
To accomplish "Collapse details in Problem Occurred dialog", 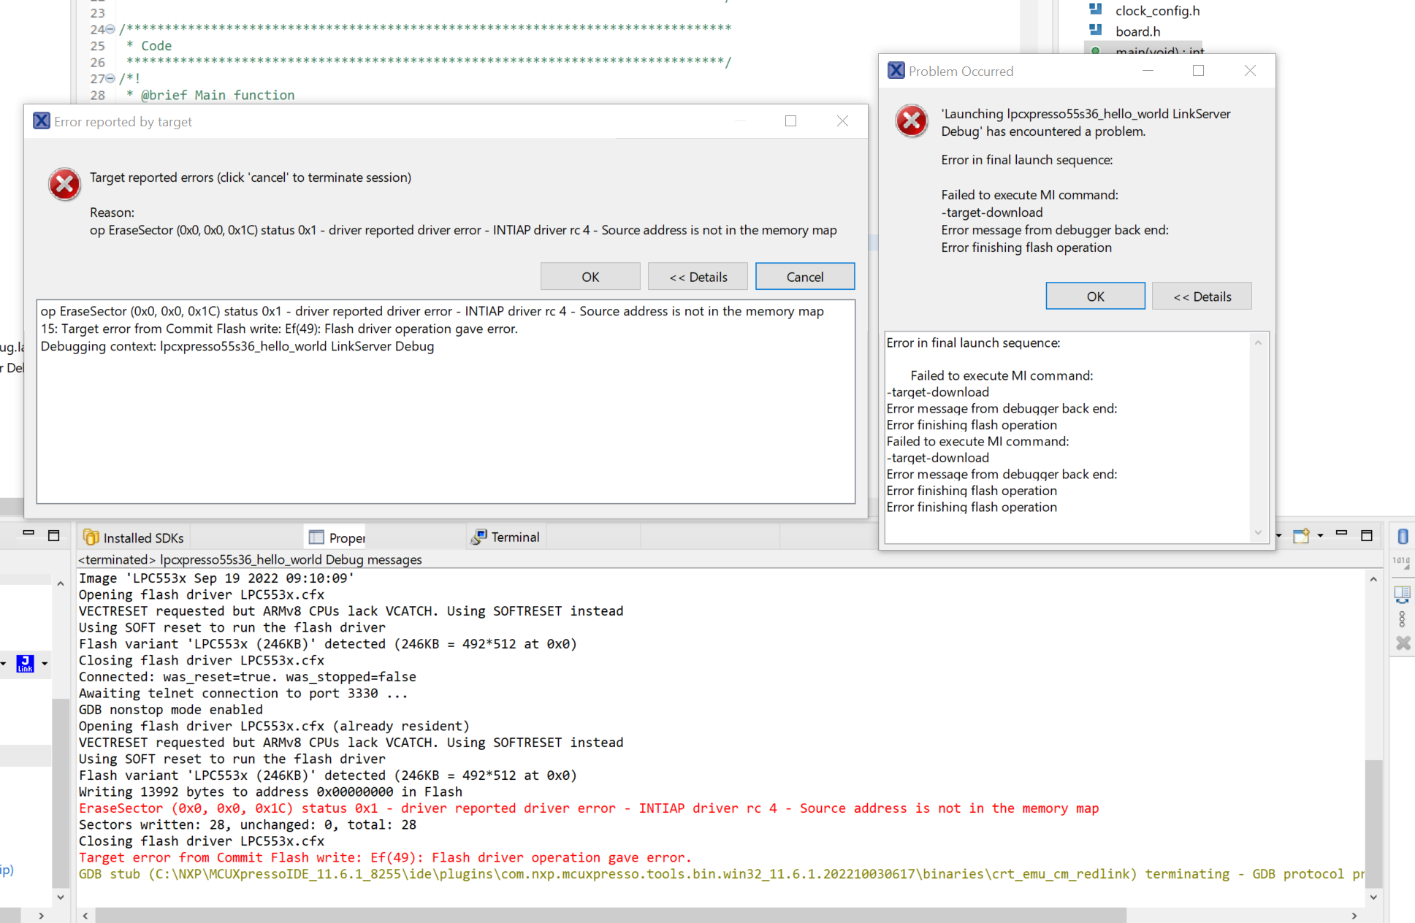I will pyautogui.click(x=1201, y=296).
